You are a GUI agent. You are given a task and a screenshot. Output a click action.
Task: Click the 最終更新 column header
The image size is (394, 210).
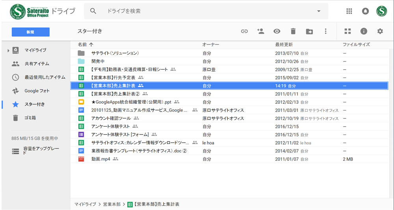coord(284,45)
